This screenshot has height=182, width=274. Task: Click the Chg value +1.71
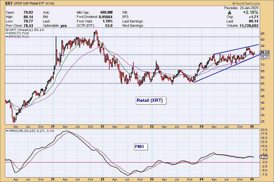point(254,17)
